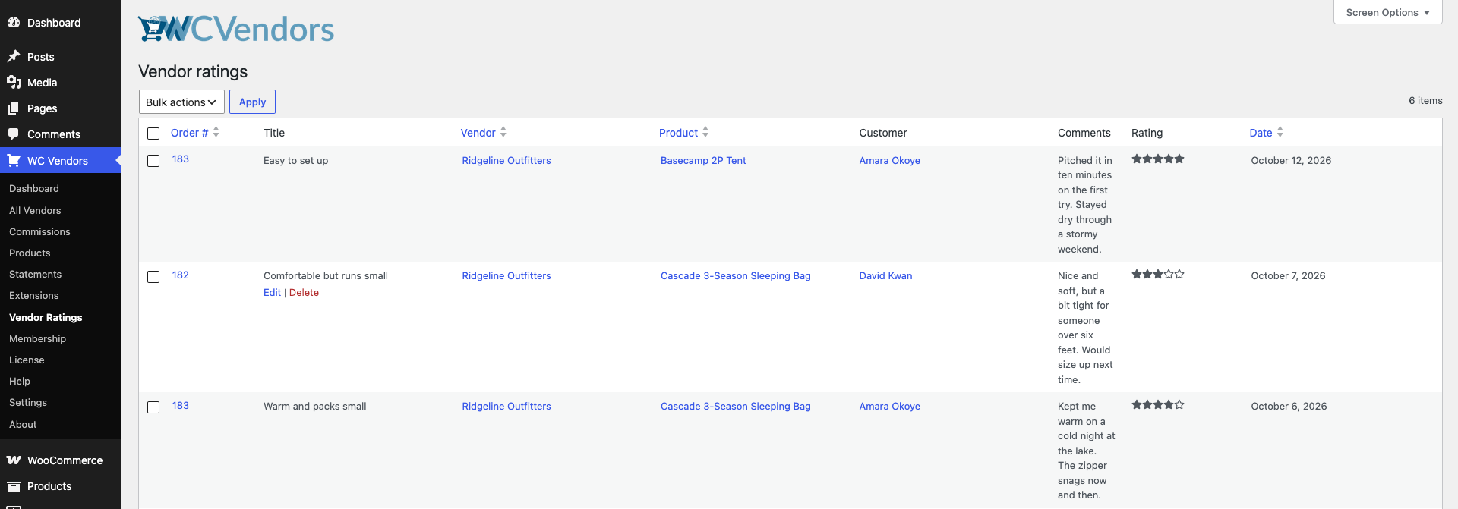Click the date 'October 7, 2026'
Image resolution: width=1458 pixels, height=509 pixels.
1288,275
